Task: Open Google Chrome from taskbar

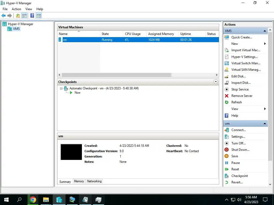Action: tap(33, 200)
